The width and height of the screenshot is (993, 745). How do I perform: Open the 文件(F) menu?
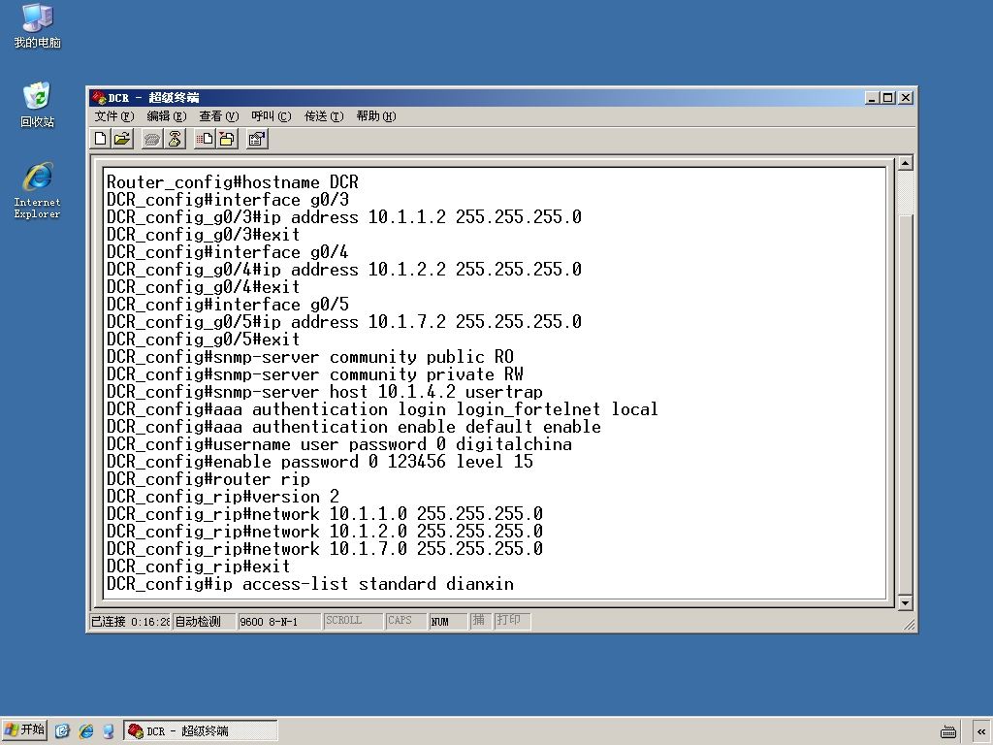pos(114,116)
